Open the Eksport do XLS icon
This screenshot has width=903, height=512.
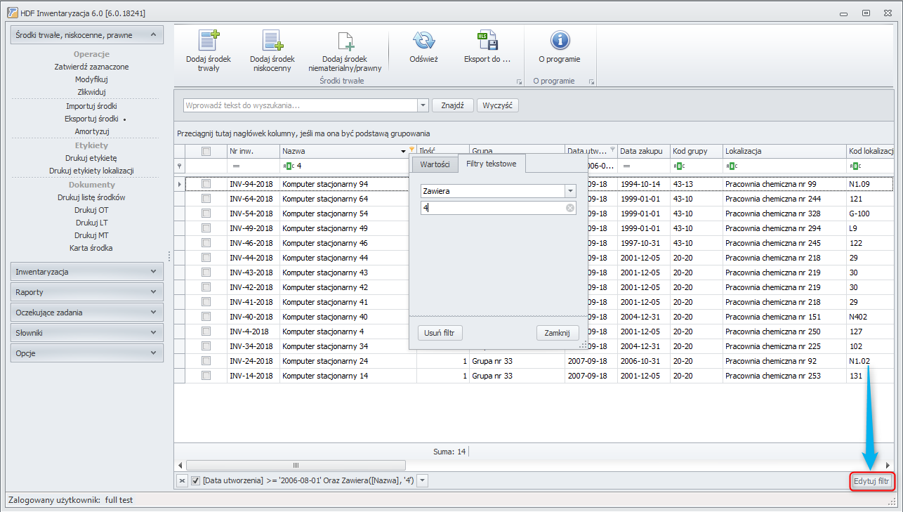coord(487,40)
